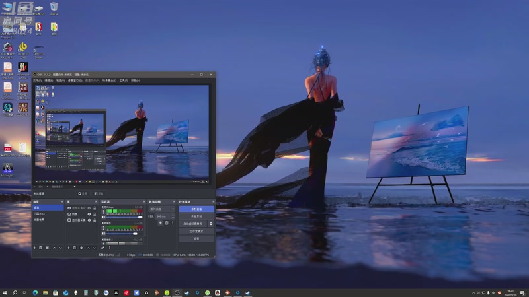
Task: Undock the Controls panel via header icon
Action: (213, 202)
